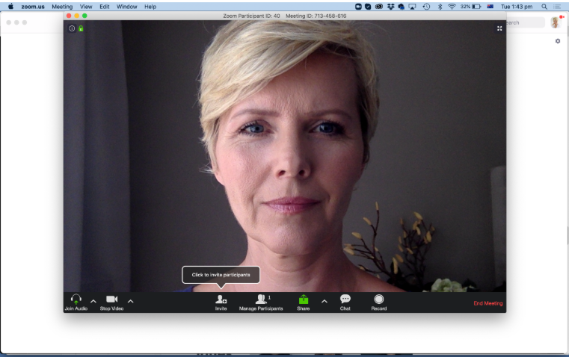Open the Help menu
The width and height of the screenshot is (569, 357).
point(150,7)
